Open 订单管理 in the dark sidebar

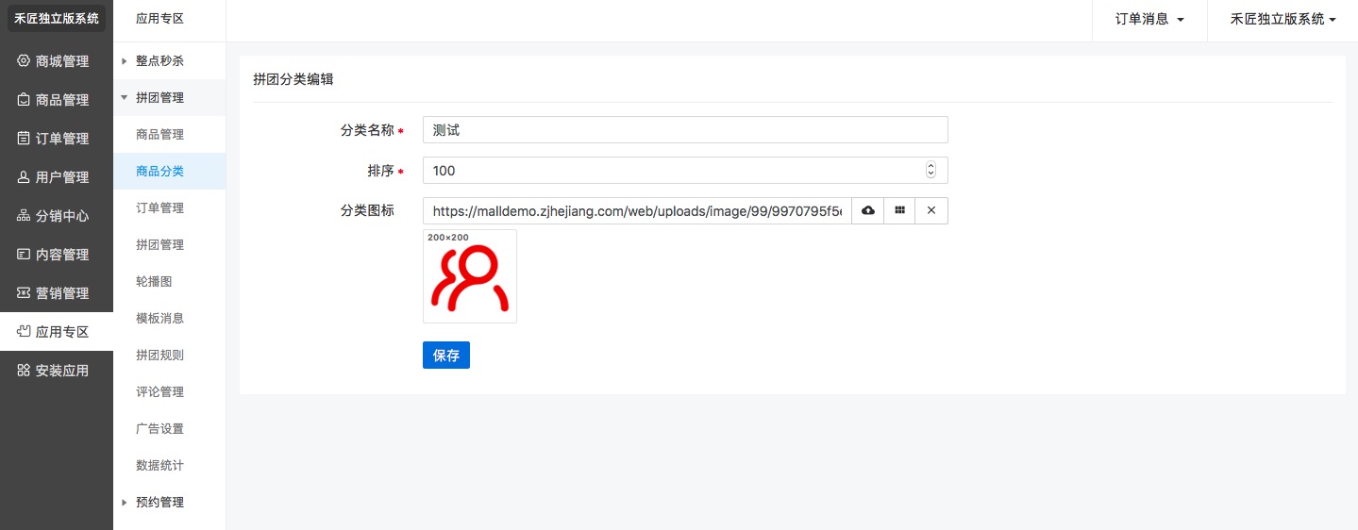pos(57,139)
